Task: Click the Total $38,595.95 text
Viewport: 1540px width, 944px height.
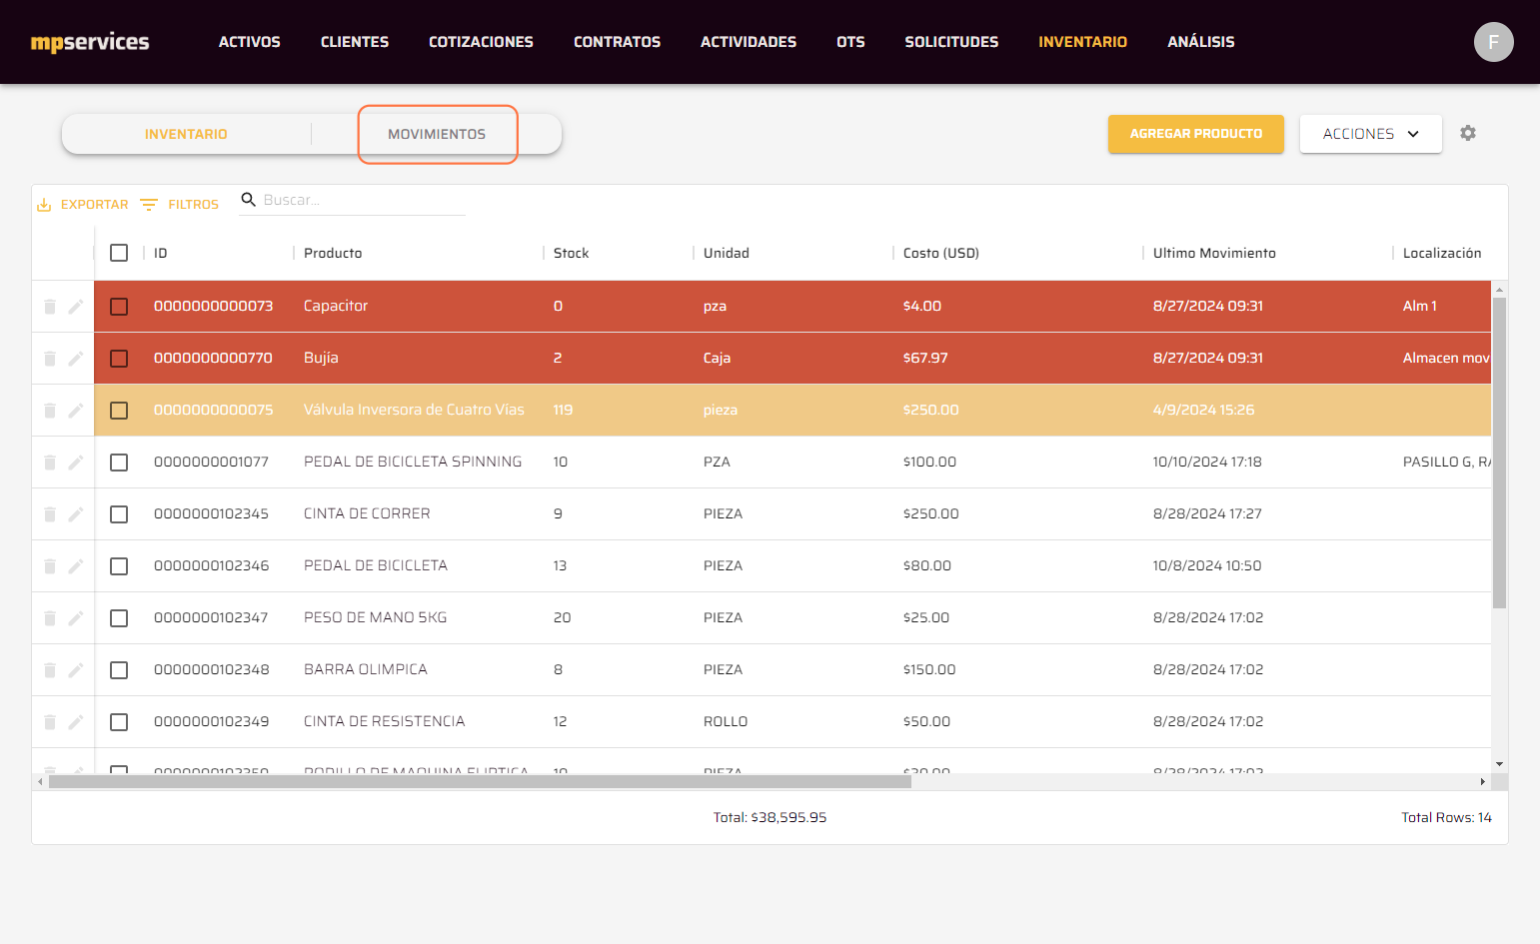Action: coord(770,817)
